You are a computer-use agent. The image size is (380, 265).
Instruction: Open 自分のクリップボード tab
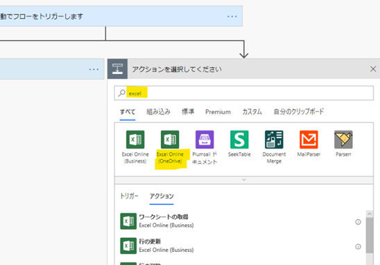tap(299, 111)
